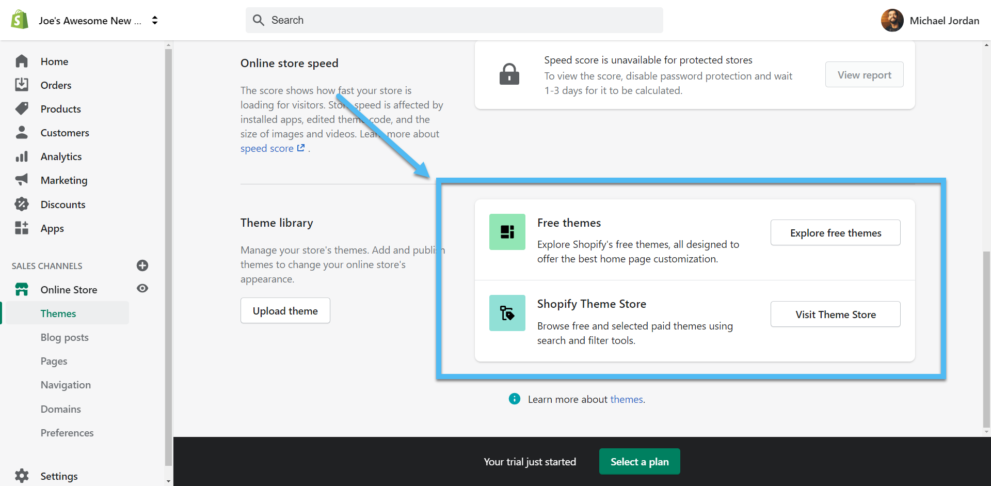This screenshot has width=991, height=486.
Task: Open the Marketing section
Action: pyautogui.click(x=64, y=180)
